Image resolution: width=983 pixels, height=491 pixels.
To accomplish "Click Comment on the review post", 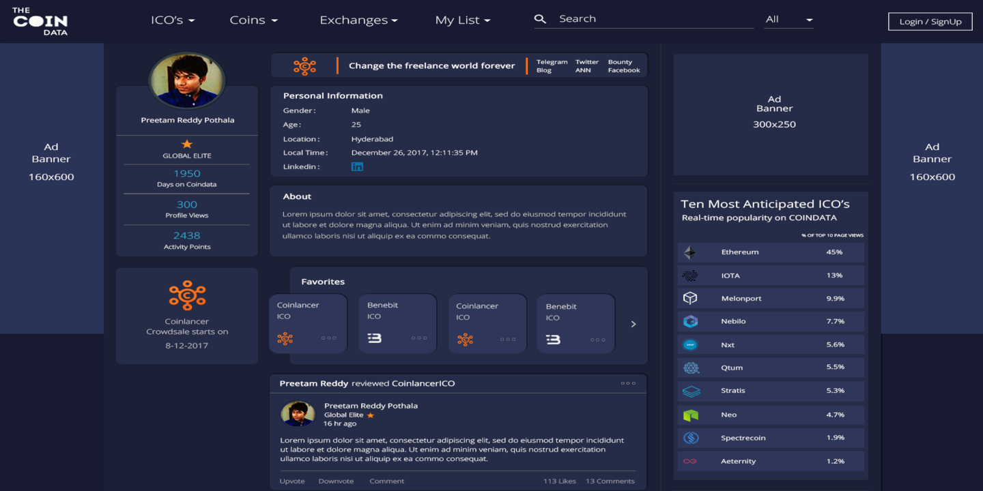I will 387,481.
